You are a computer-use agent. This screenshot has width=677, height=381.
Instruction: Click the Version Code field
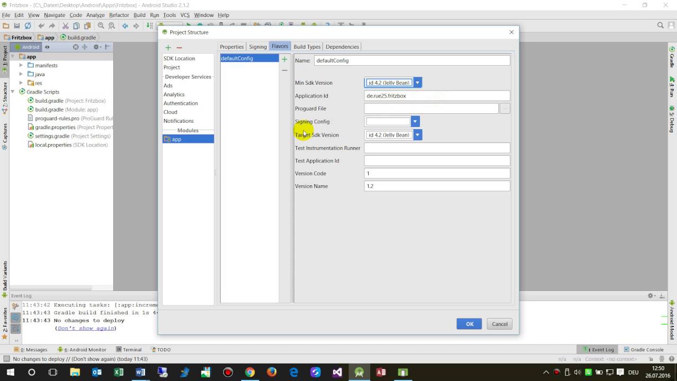[437, 174]
